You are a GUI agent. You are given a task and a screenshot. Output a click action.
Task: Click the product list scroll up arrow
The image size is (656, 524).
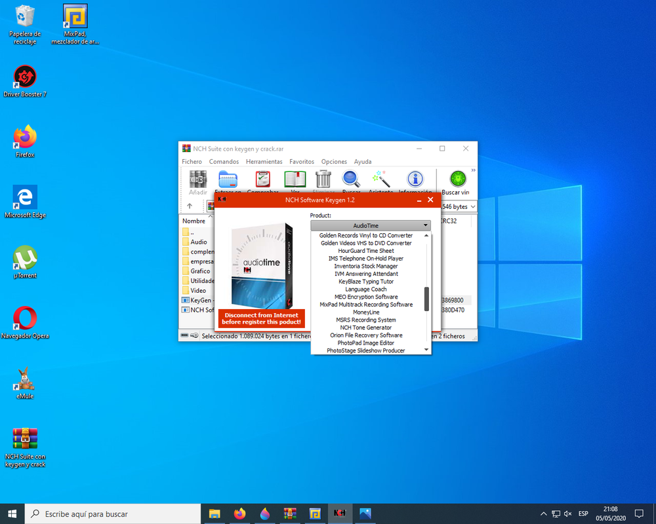[x=426, y=236]
